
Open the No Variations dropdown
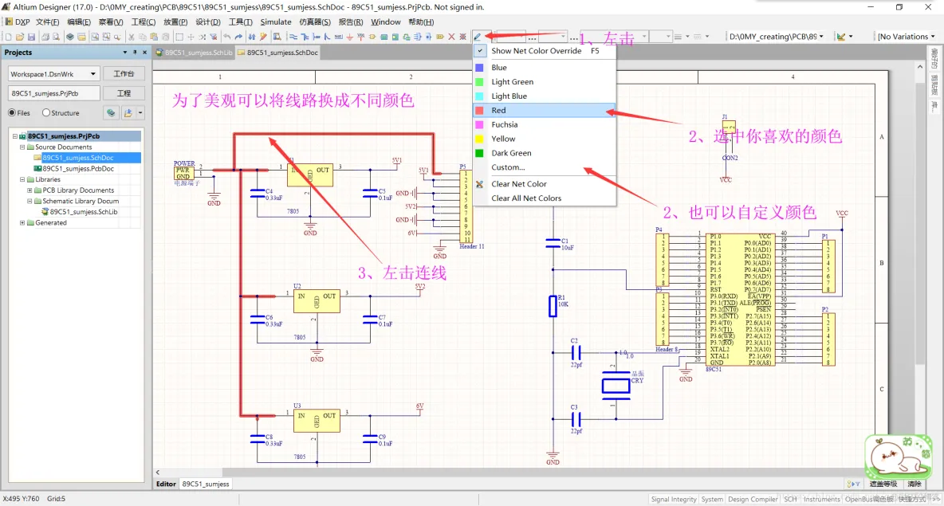(x=933, y=37)
